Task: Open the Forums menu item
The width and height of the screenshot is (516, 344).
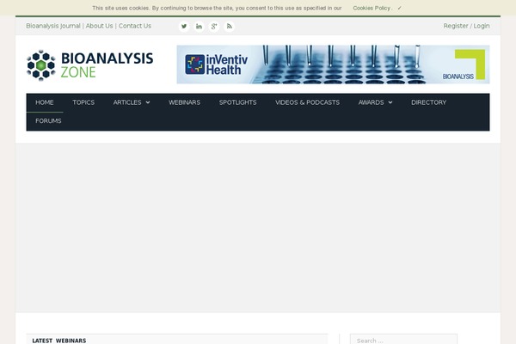Action: [48, 120]
